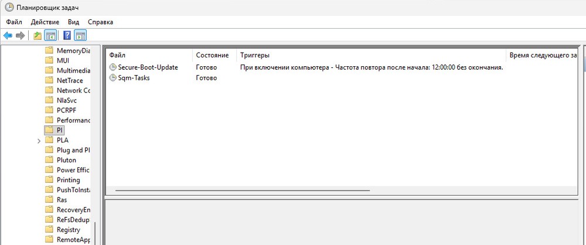Screen dimensions: 586x245
Task: Select the MemoryDiagnostic folder in tree
Action: 73,50
